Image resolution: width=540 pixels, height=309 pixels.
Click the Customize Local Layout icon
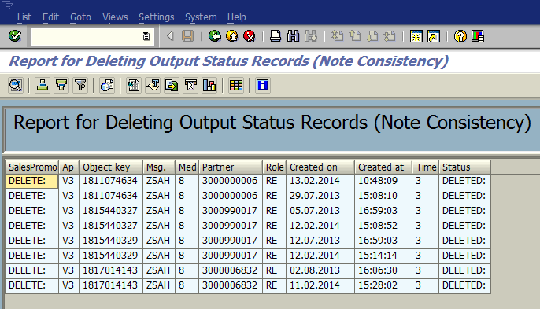coord(478,36)
